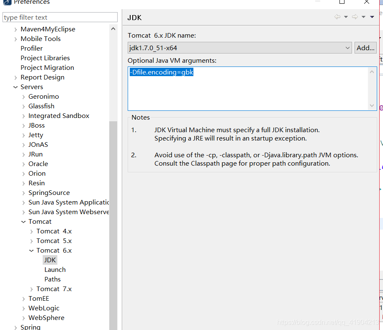Select WebLogic in the servers list

click(44, 308)
